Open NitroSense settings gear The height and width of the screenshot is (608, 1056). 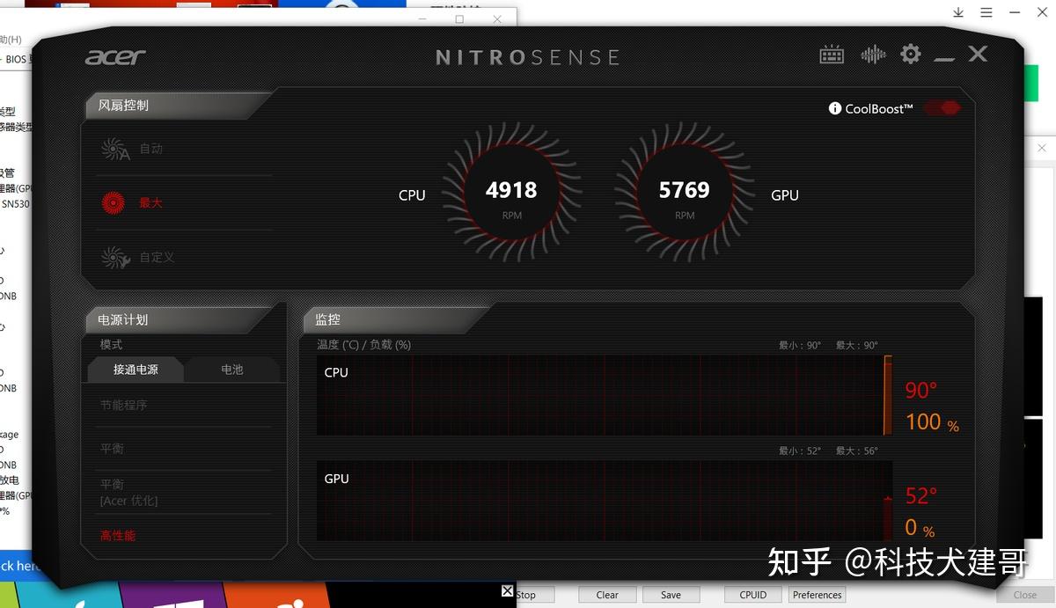[911, 55]
